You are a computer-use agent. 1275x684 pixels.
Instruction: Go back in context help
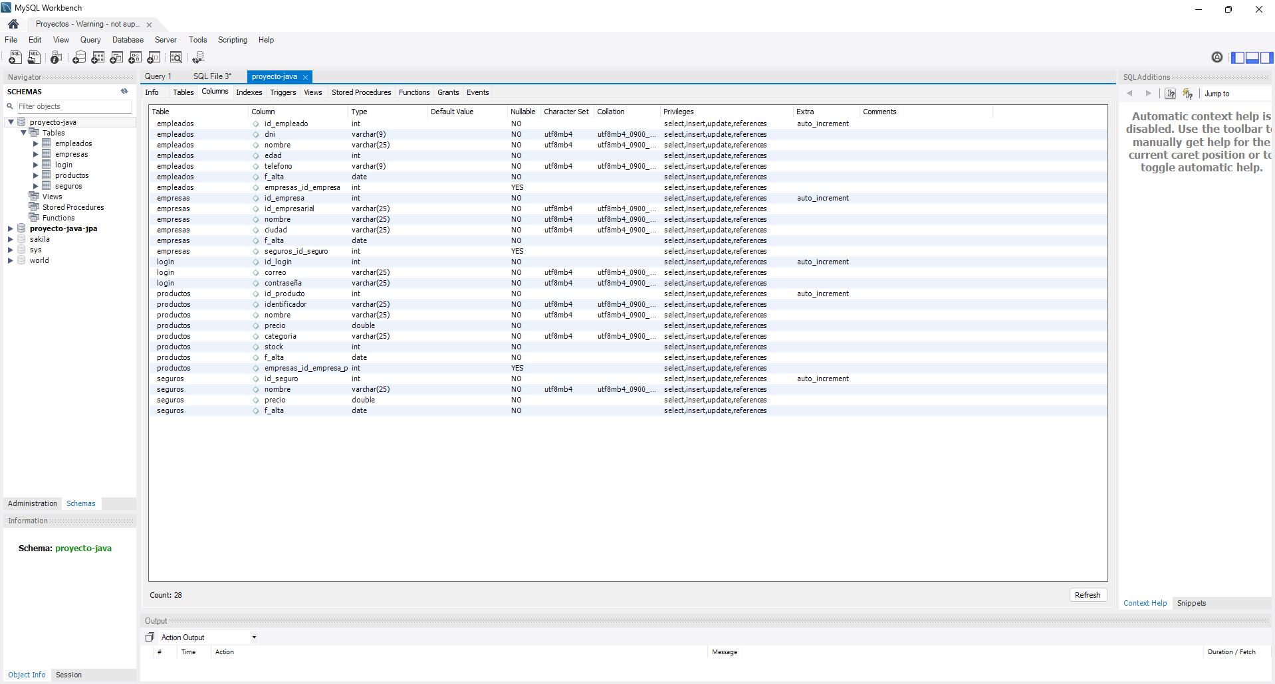[1129, 94]
